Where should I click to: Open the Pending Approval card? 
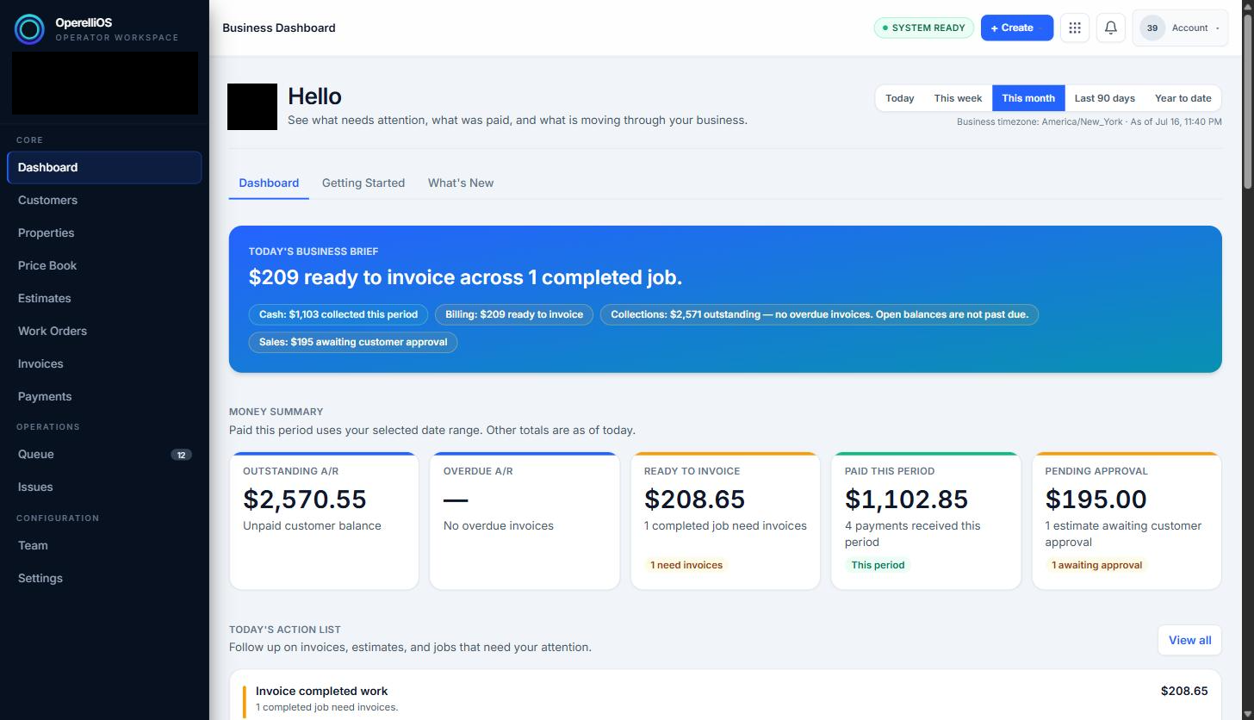click(x=1127, y=521)
